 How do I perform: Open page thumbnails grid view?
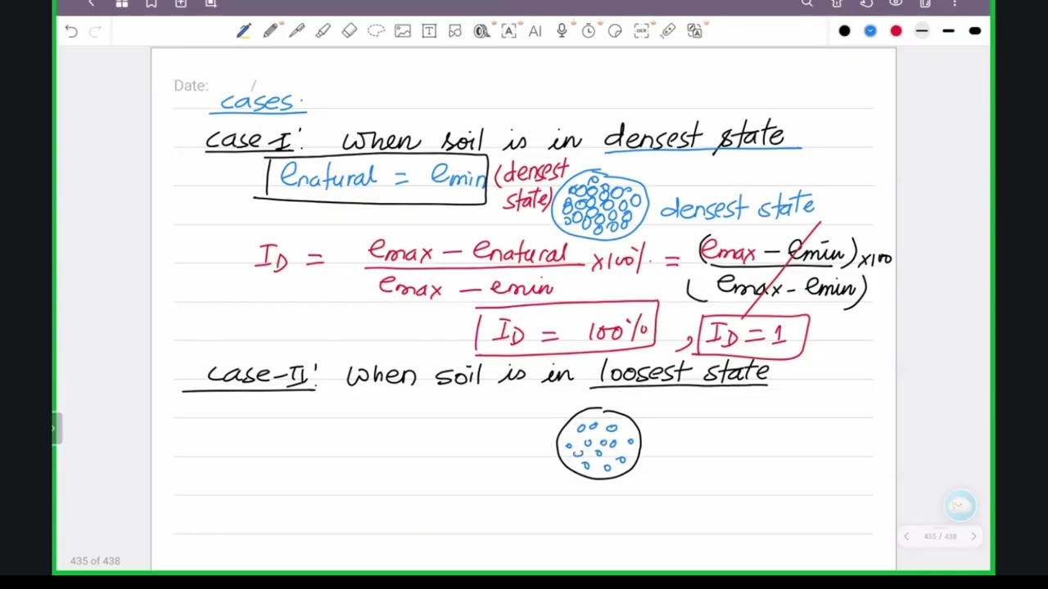pyautogui.click(x=122, y=4)
